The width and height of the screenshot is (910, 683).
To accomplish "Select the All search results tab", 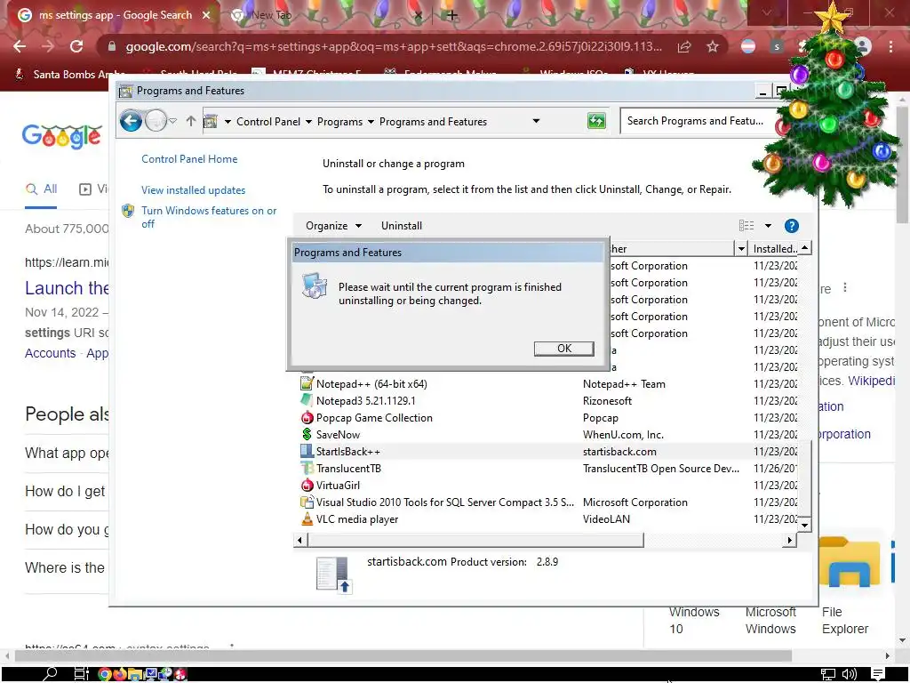I will click(42, 189).
